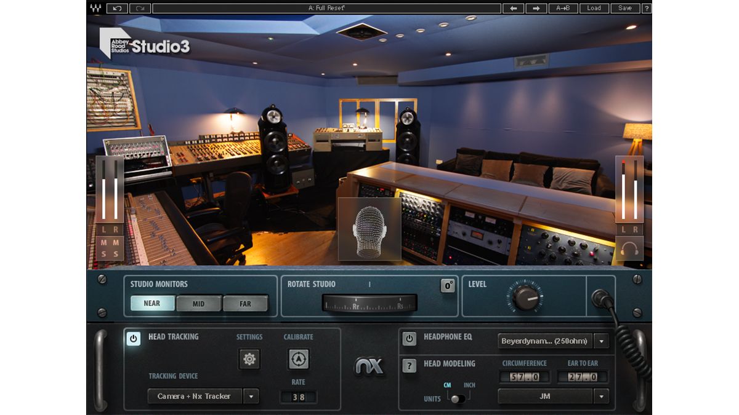Click the Abbey Road Studio3 logo
739x415 pixels.
click(x=145, y=42)
